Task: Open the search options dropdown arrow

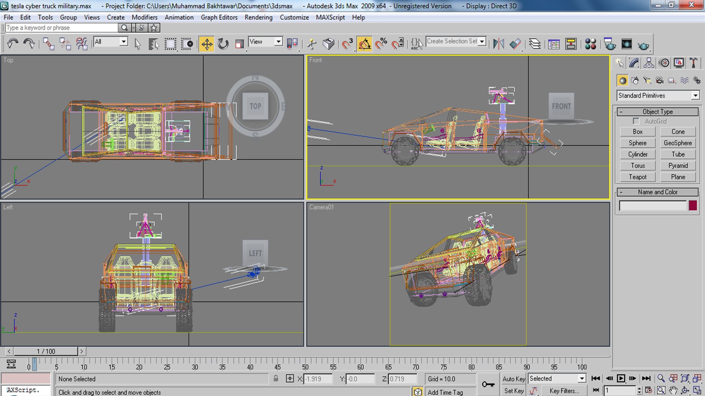Action: (133, 28)
